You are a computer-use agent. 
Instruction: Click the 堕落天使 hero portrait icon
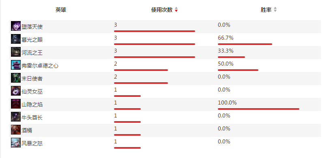[x=16, y=26]
